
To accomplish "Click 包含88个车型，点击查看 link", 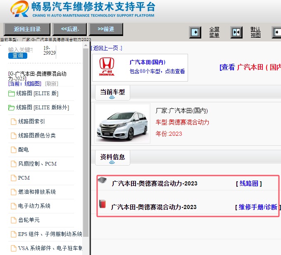I will (x=157, y=71).
